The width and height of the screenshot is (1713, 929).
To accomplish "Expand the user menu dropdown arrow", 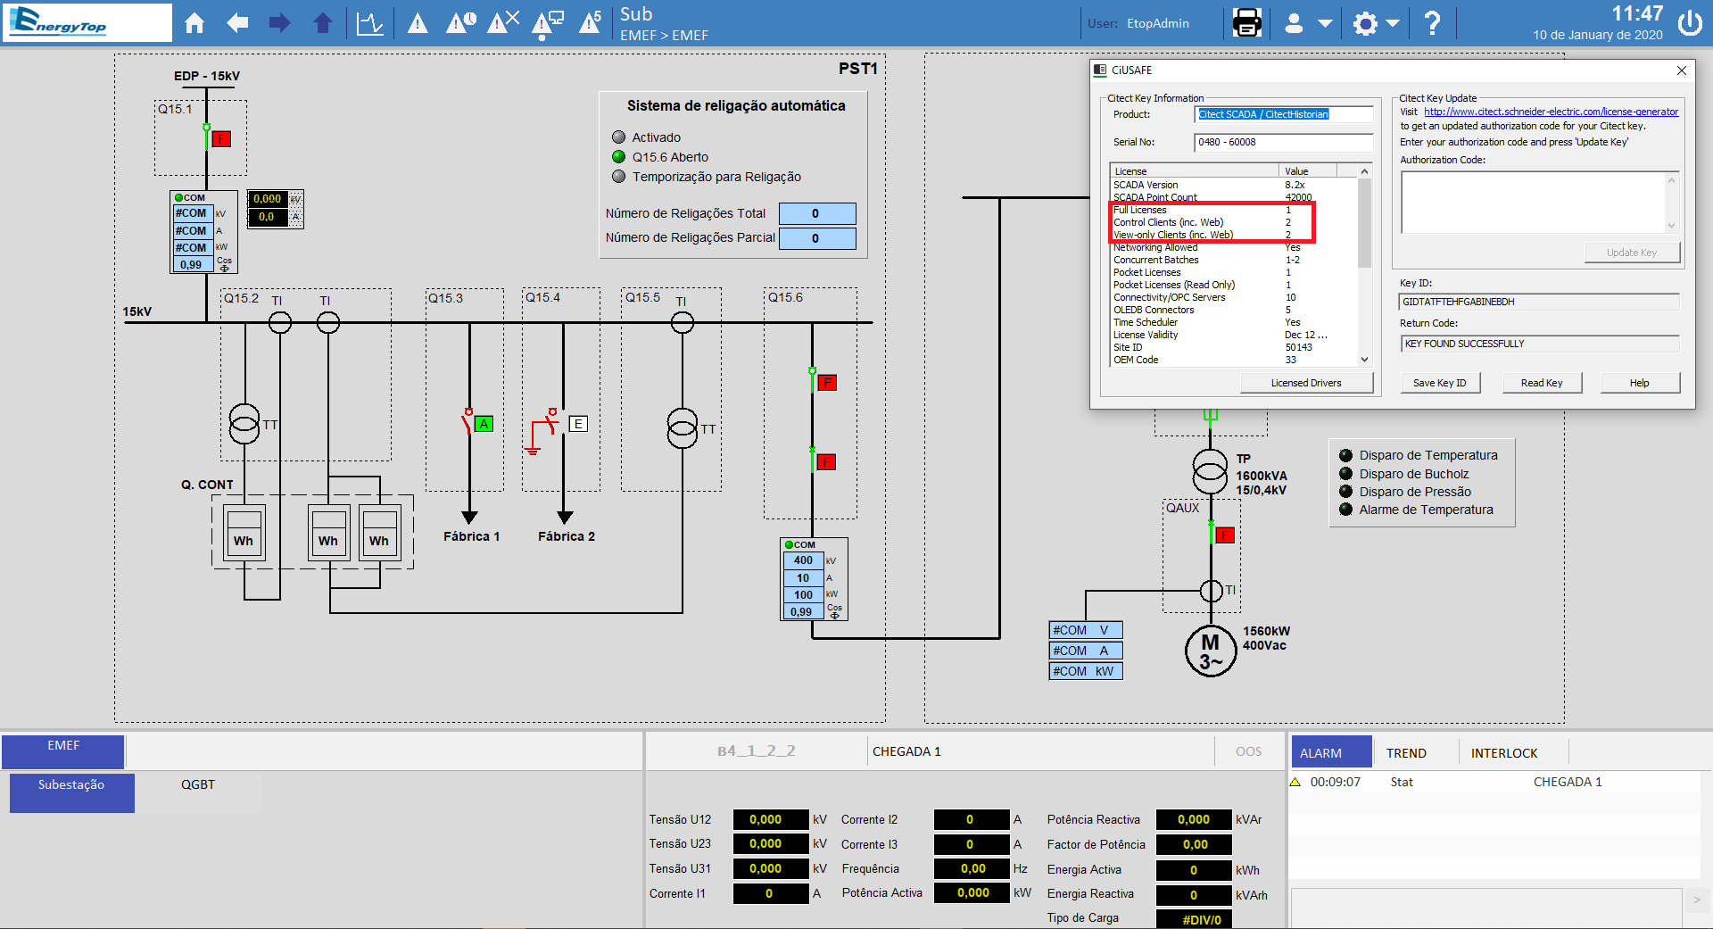I will 1326,24.
